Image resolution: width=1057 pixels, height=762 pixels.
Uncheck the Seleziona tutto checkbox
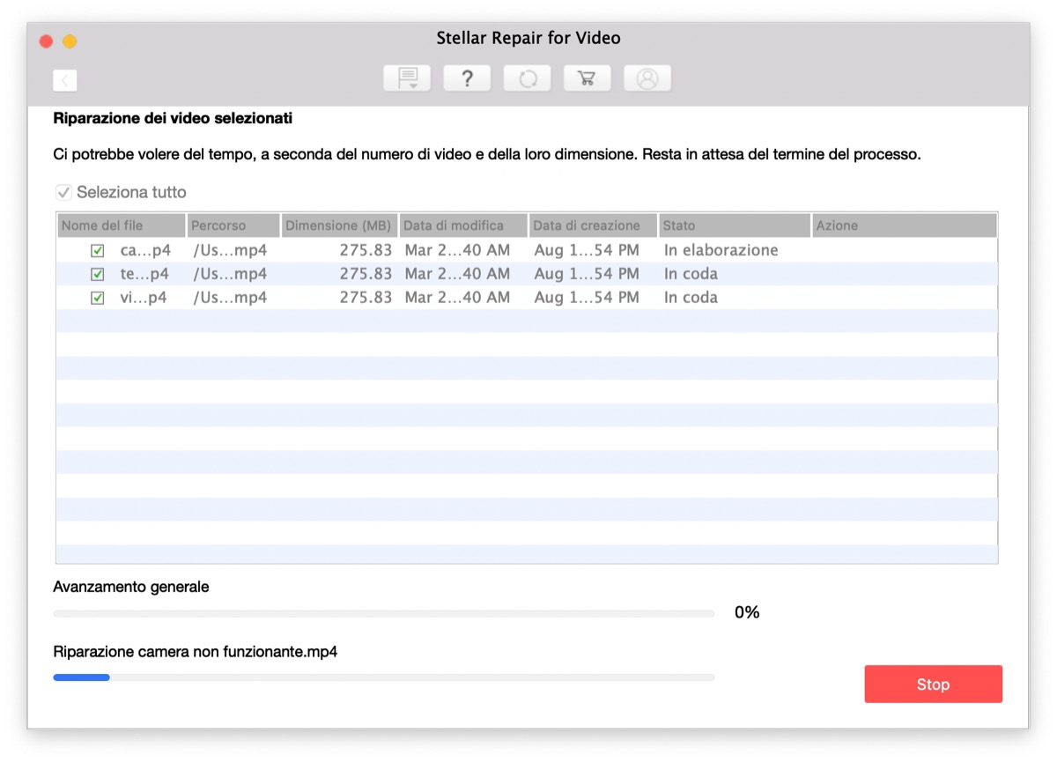(x=63, y=191)
